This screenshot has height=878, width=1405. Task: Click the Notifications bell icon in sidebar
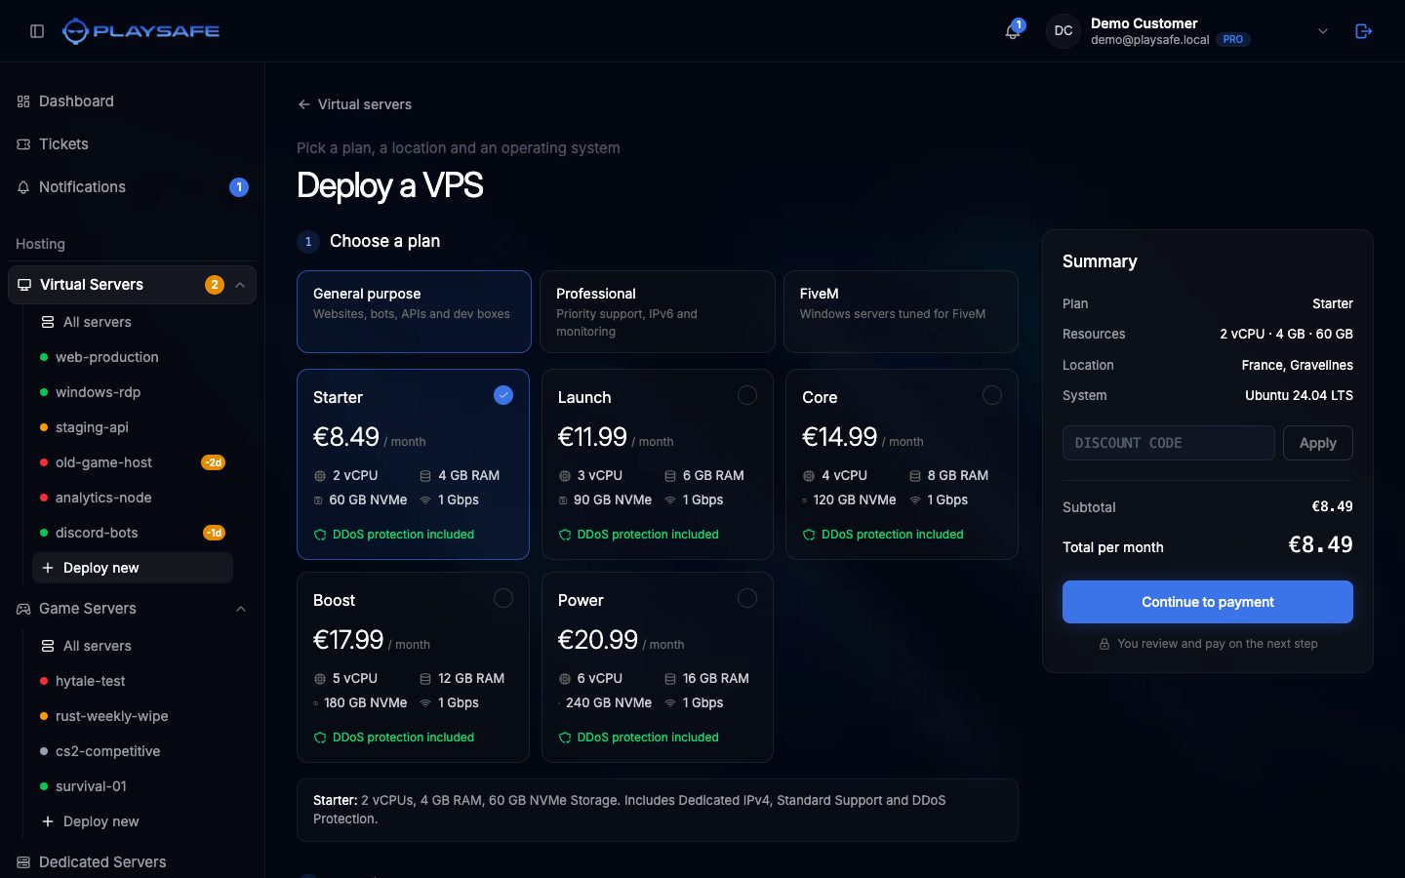coord(23,187)
